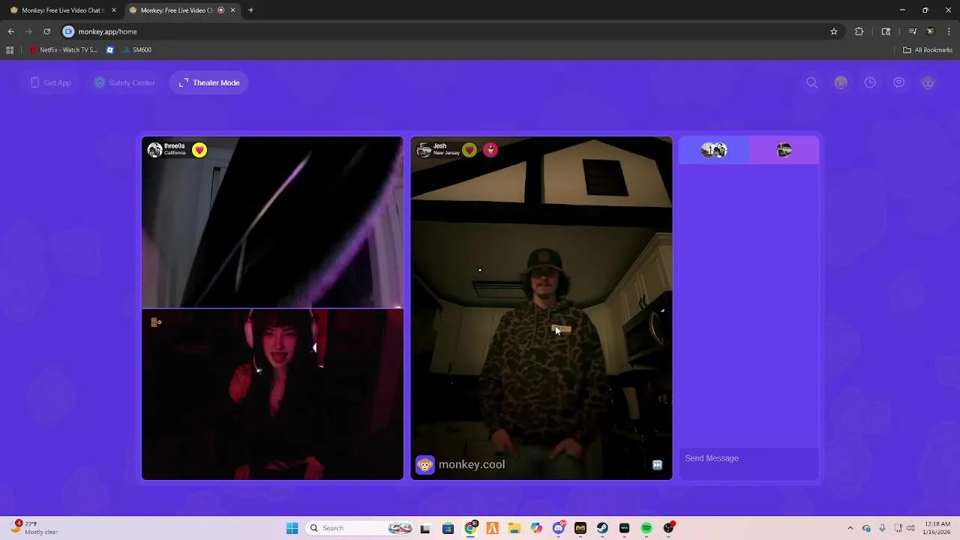960x540 pixels.
Task: Open Chrome media controls icon
Action: [x=912, y=31]
